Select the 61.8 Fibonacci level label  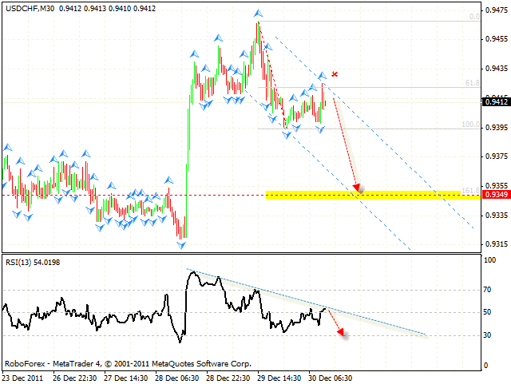[473, 82]
